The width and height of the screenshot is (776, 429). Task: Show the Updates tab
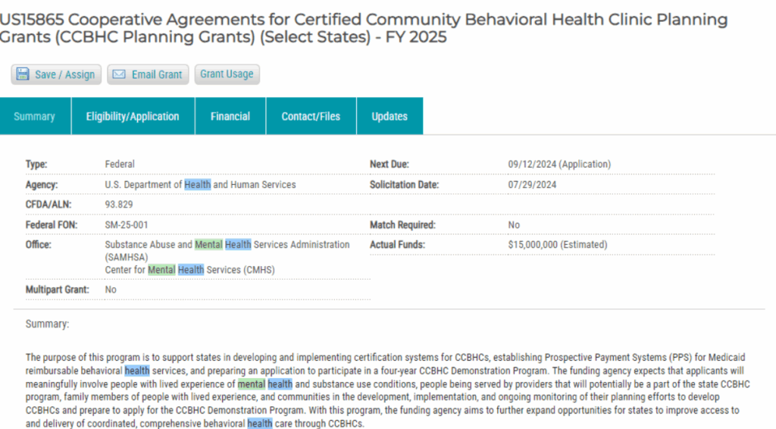(x=390, y=117)
